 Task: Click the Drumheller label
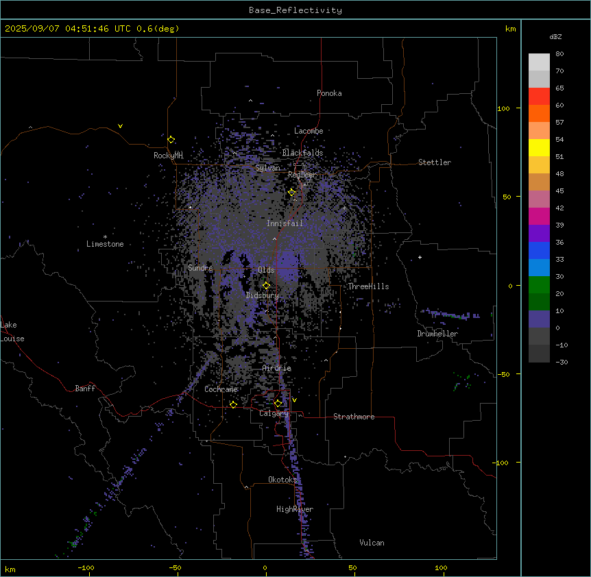437,334
